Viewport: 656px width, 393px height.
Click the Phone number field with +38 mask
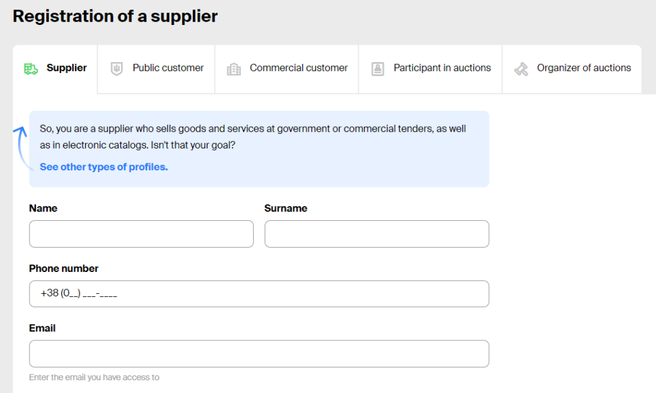[259, 294]
